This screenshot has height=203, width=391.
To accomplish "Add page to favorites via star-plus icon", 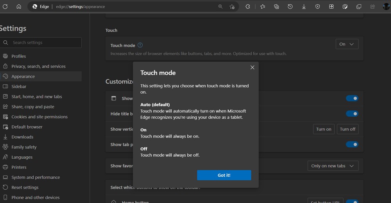I will click(x=232, y=7).
